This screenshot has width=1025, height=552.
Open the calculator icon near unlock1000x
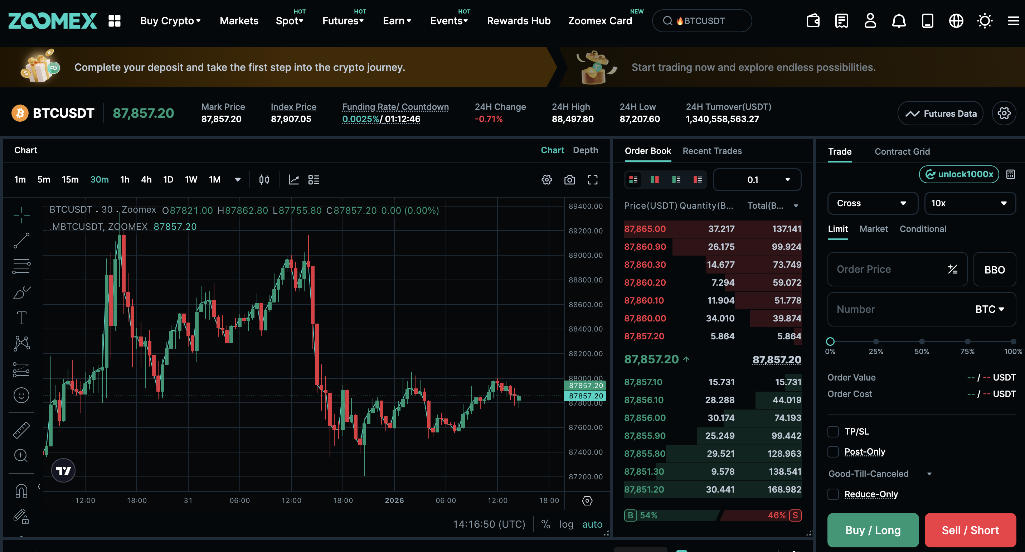point(1010,174)
